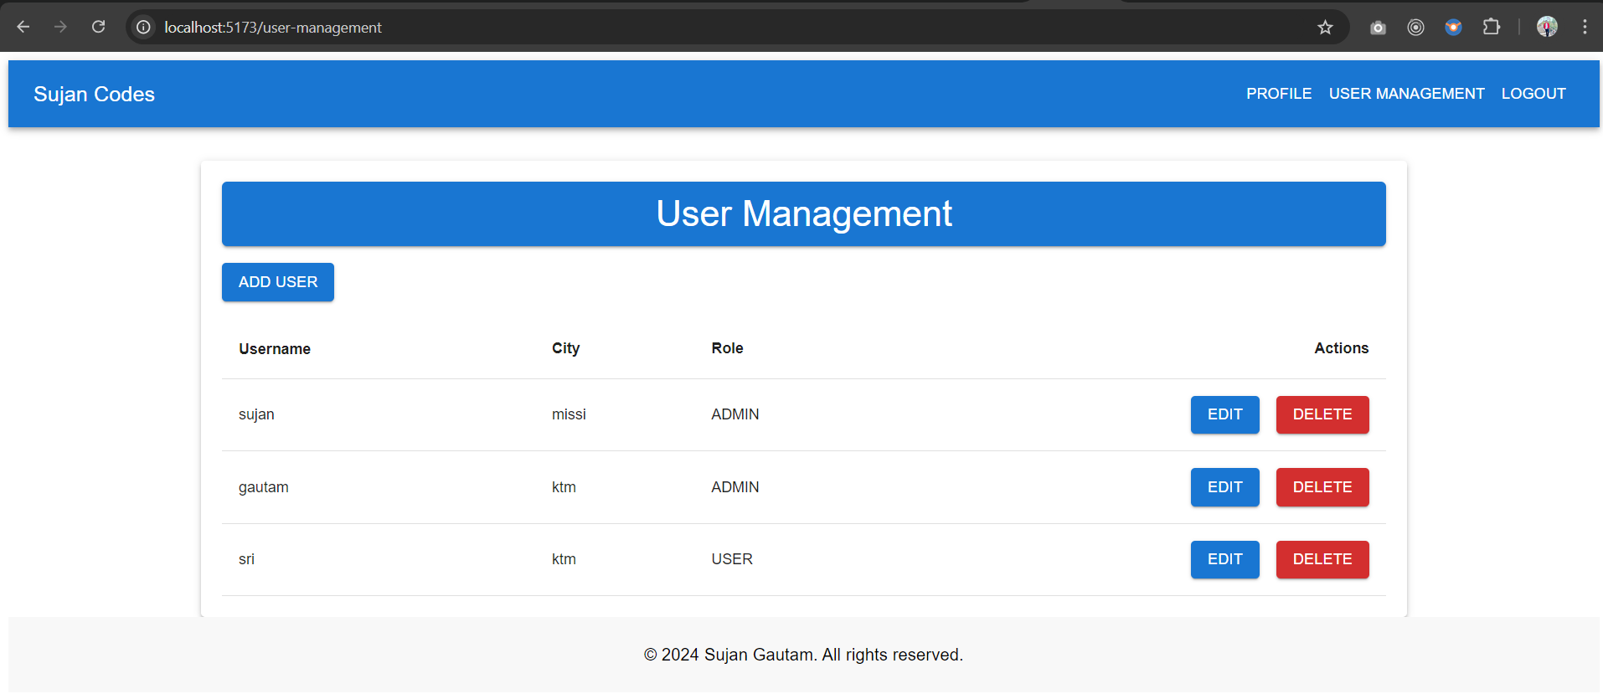Reload the page with the refresh icon
Image resolution: width=1603 pixels, height=694 pixels.
[x=98, y=27]
